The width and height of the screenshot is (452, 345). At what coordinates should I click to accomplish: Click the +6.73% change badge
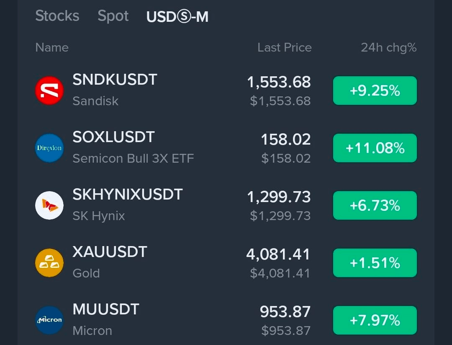(375, 205)
